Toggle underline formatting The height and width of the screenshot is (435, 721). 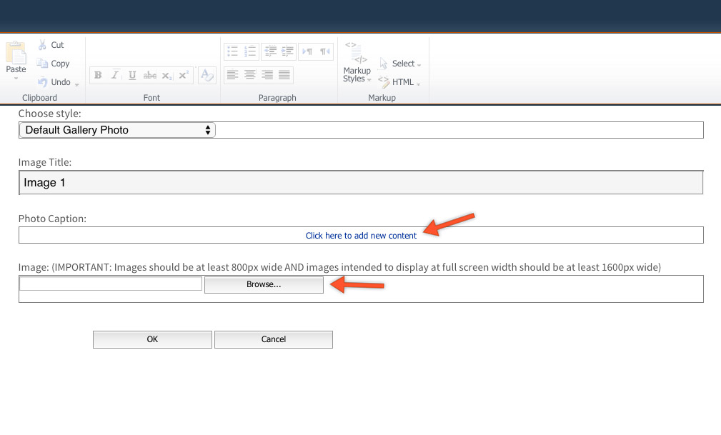tap(131, 75)
